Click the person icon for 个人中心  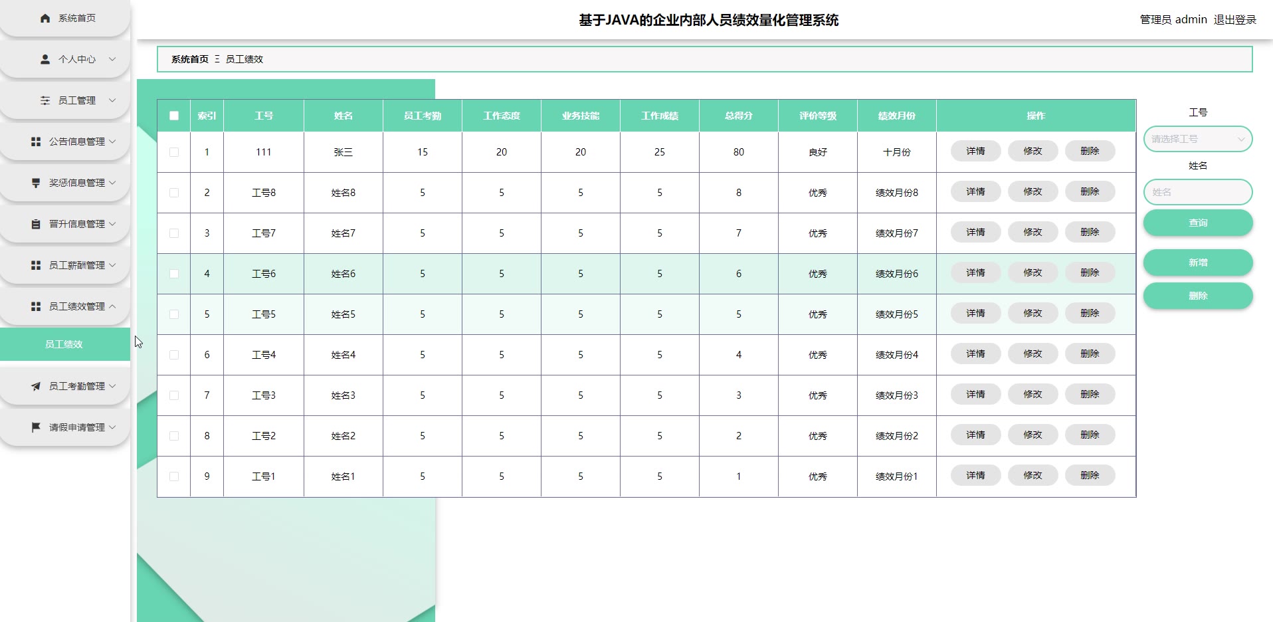(45, 59)
